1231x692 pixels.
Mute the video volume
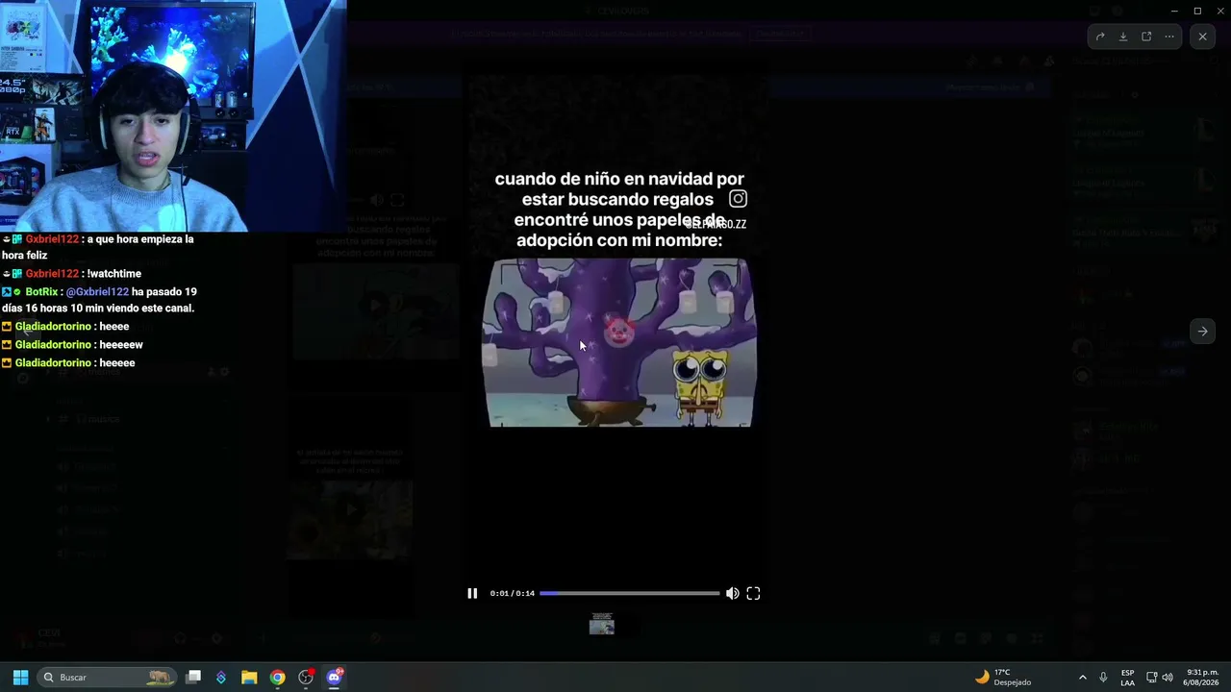[733, 594]
